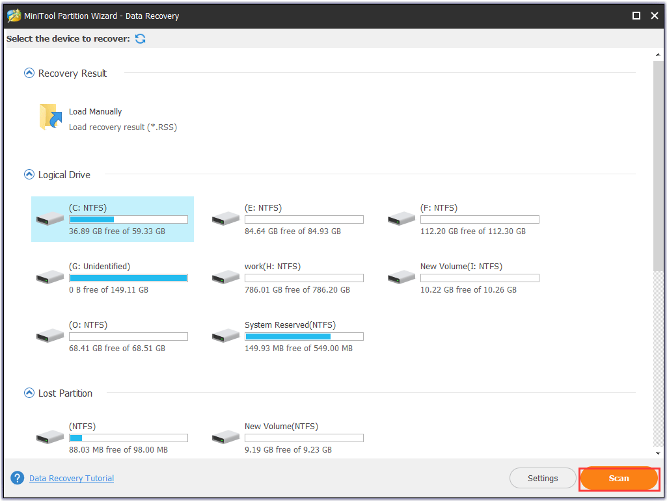Click the C: drive usage bar
667x502 pixels.
pyautogui.click(x=128, y=220)
